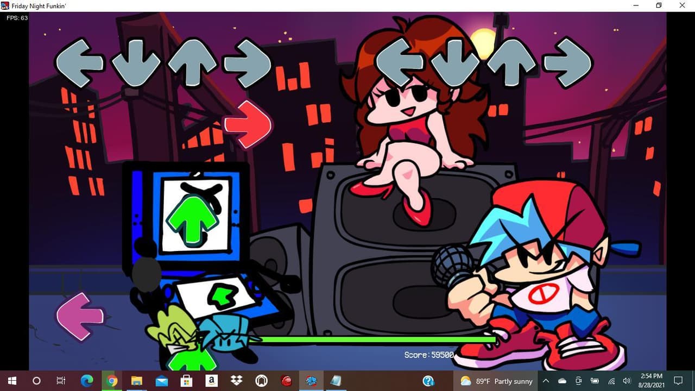The image size is (695, 391).
Task: Click the player's gray left arrow receptor
Action: click(x=399, y=63)
